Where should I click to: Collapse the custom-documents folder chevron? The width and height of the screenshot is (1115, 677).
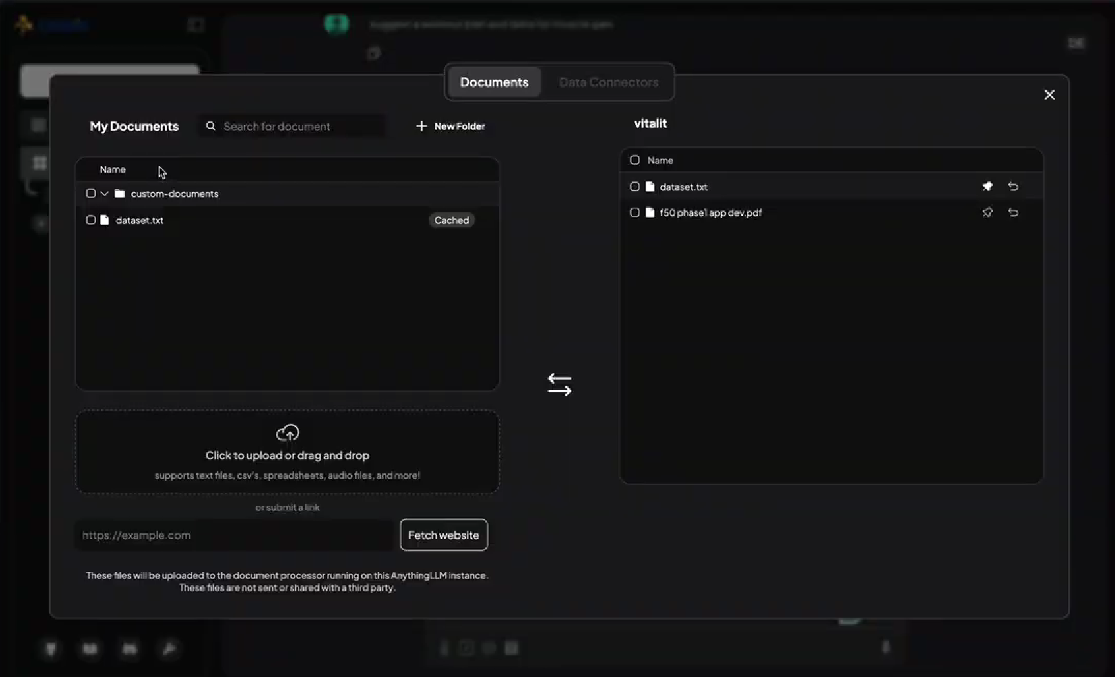click(104, 194)
